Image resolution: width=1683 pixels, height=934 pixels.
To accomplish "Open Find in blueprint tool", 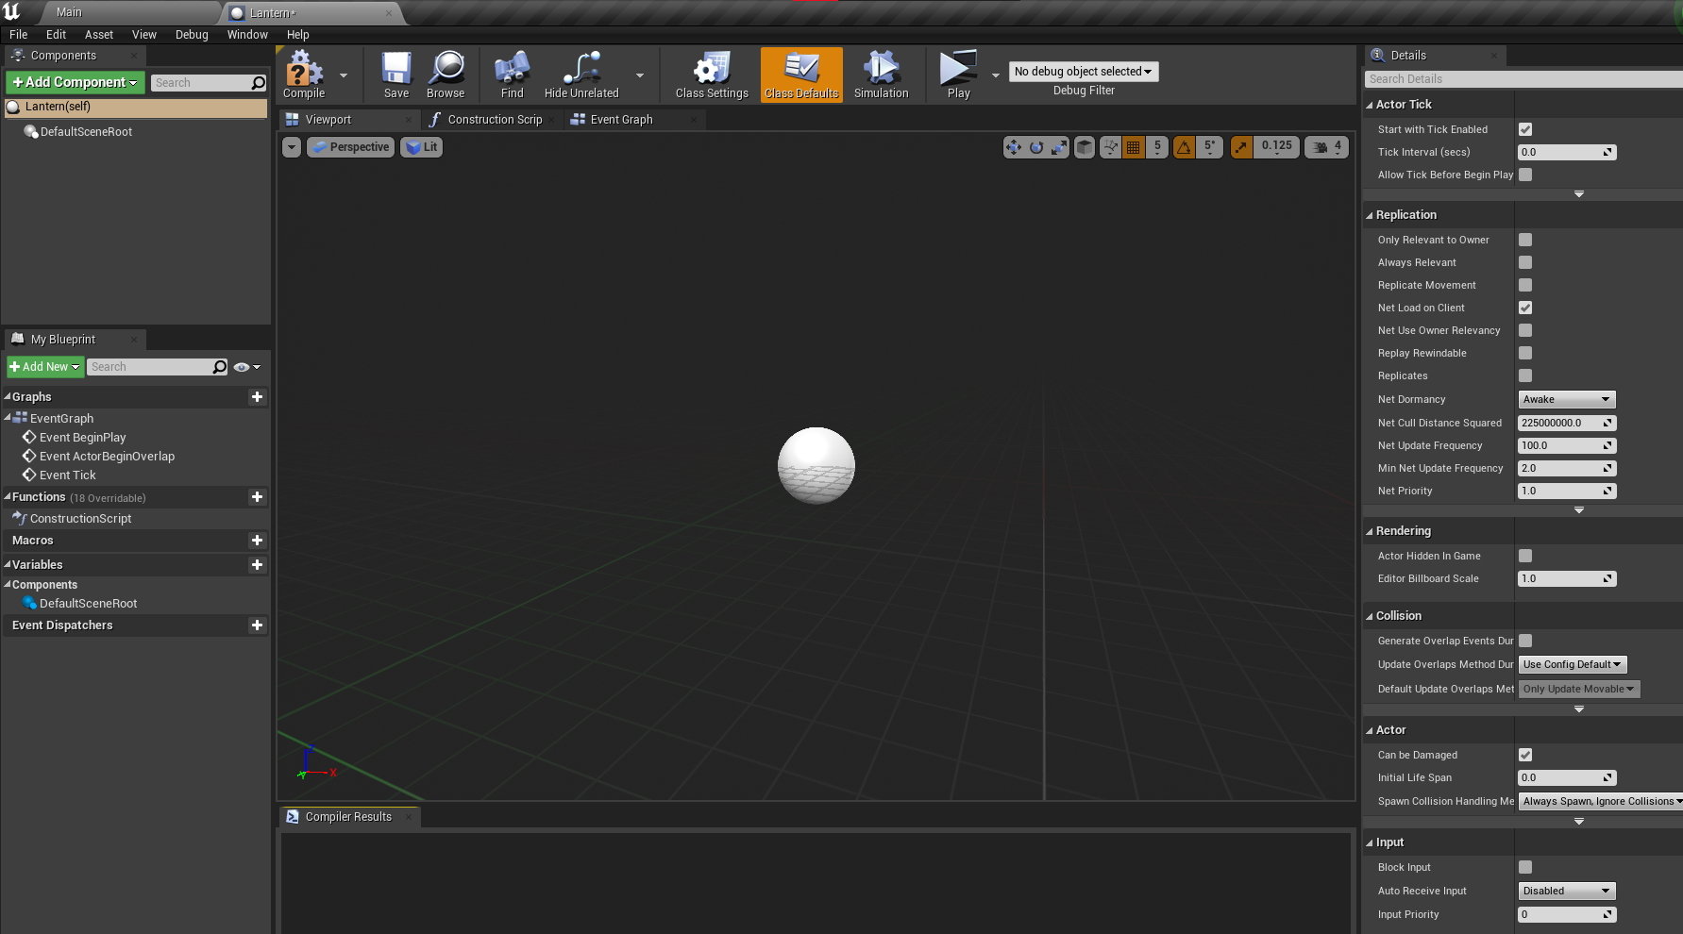I will 512,75.
